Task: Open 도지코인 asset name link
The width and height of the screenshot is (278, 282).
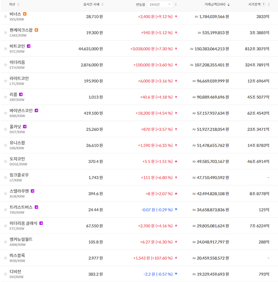Action: 17,159
